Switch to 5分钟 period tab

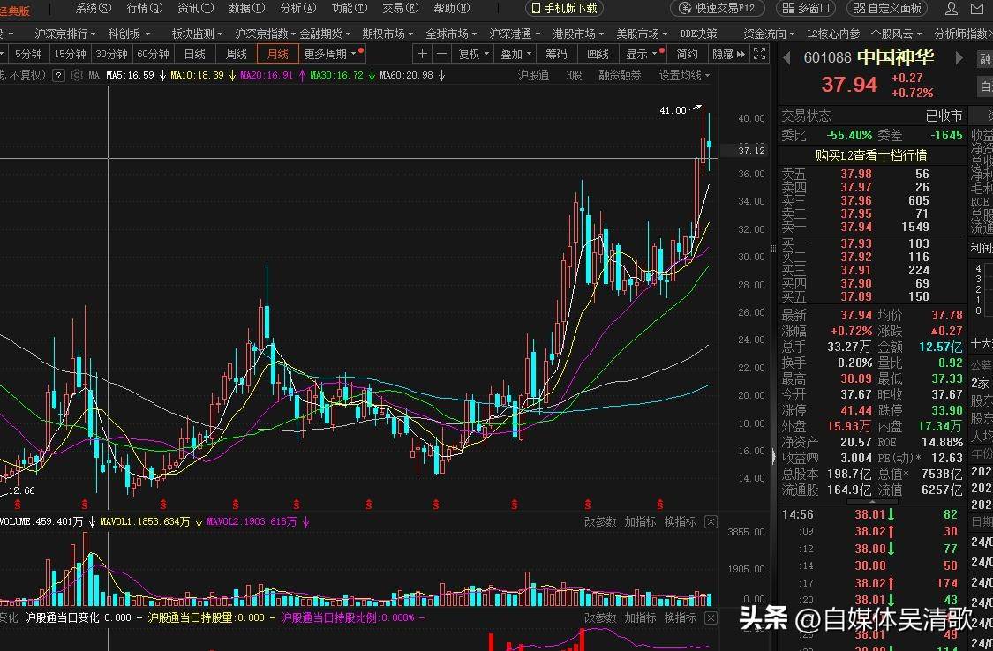[28, 54]
